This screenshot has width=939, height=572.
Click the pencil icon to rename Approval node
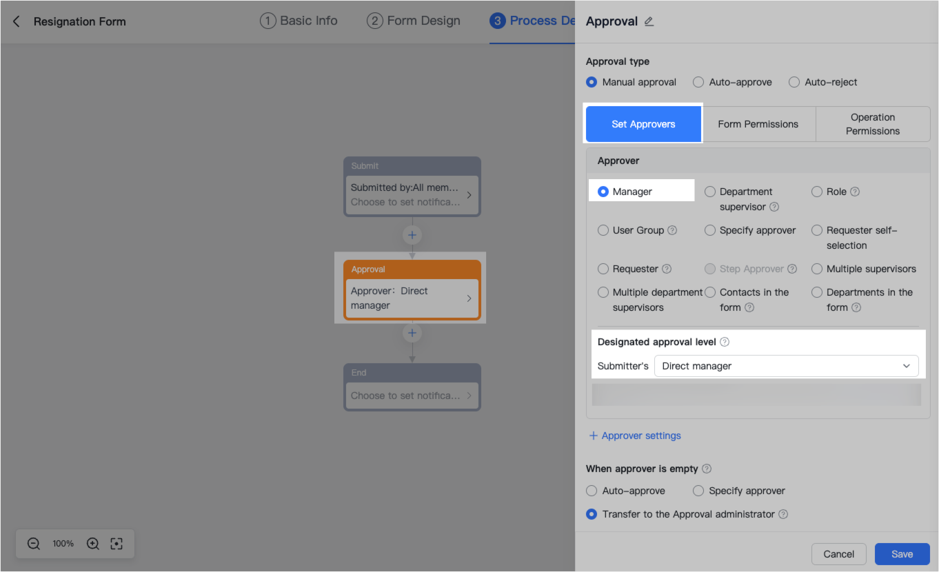click(647, 21)
